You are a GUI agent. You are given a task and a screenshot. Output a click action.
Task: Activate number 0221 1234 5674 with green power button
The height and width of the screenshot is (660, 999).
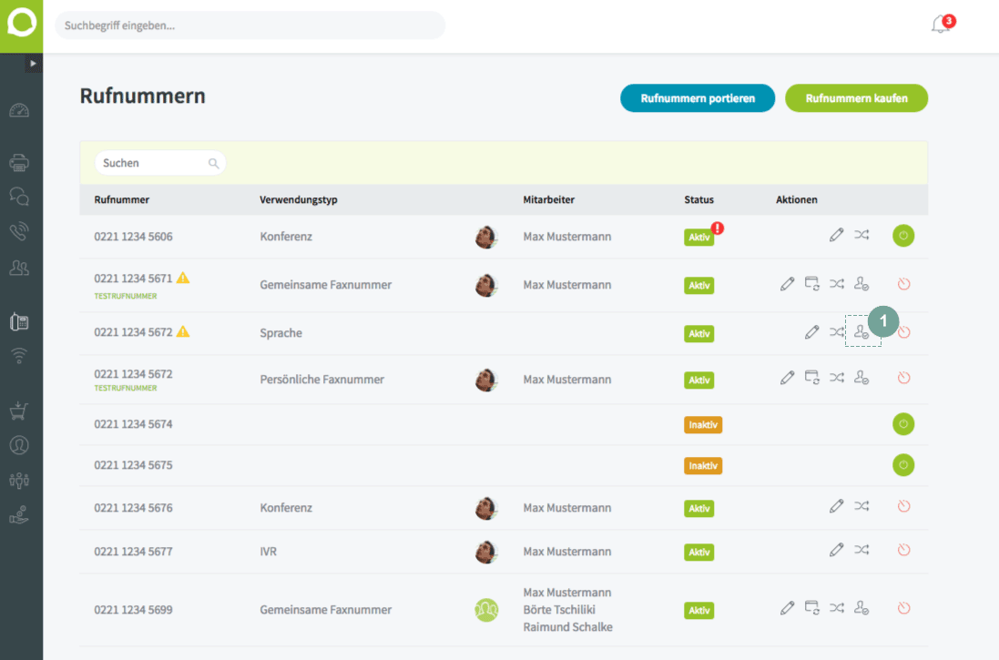pos(903,424)
